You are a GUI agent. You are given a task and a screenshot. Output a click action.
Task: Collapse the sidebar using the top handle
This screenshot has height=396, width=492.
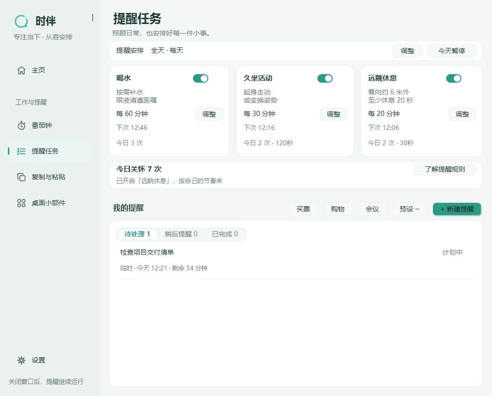[93, 18]
